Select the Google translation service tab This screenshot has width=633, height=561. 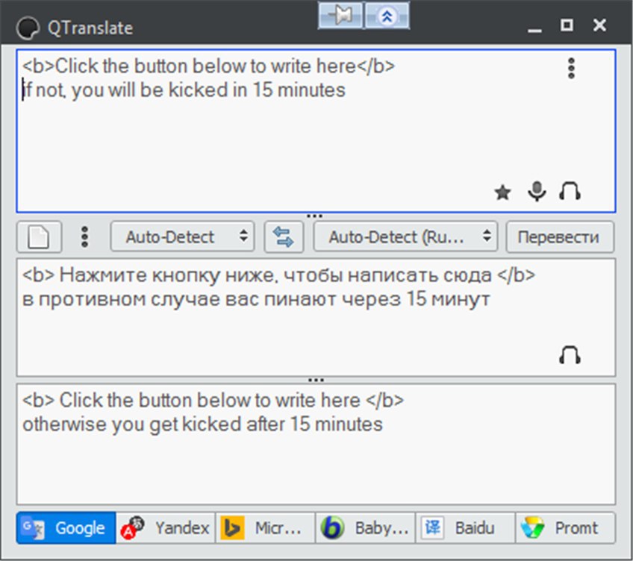pos(66,528)
